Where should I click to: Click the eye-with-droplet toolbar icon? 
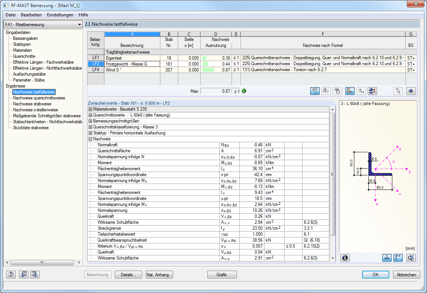pyautogui.click(x=337, y=91)
